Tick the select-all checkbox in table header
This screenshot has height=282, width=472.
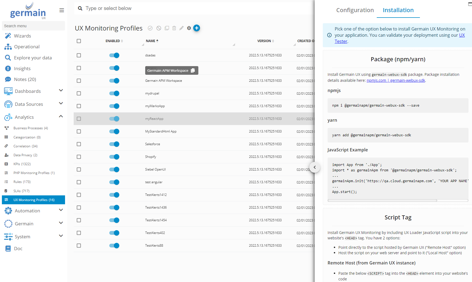pyautogui.click(x=79, y=41)
